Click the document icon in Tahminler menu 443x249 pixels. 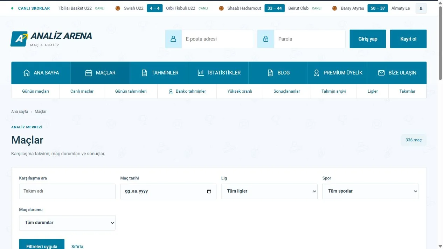pyautogui.click(x=145, y=73)
